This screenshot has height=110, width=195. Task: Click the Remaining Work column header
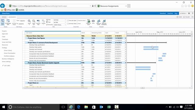point(98,33)
